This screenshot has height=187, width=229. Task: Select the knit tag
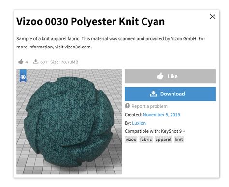179,140
